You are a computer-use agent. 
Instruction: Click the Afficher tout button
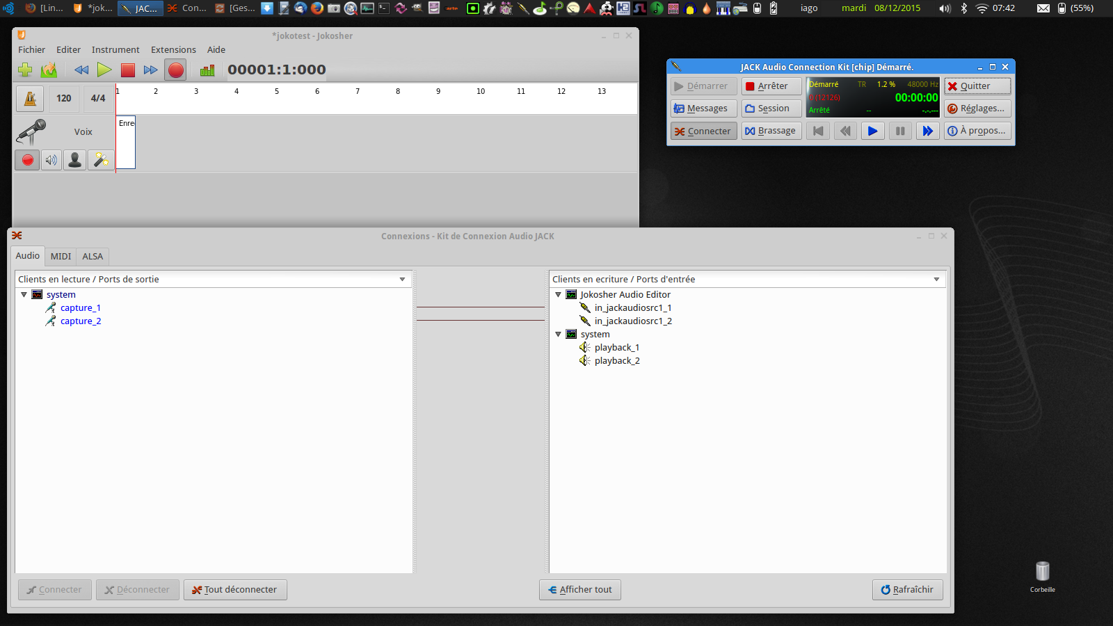pyautogui.click(x=580, y=590)
